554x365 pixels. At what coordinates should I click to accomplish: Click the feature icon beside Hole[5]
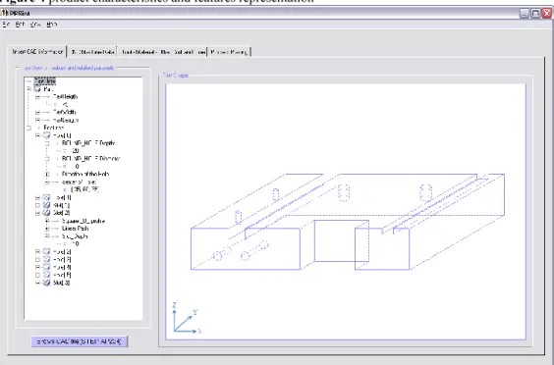(46, 275)
